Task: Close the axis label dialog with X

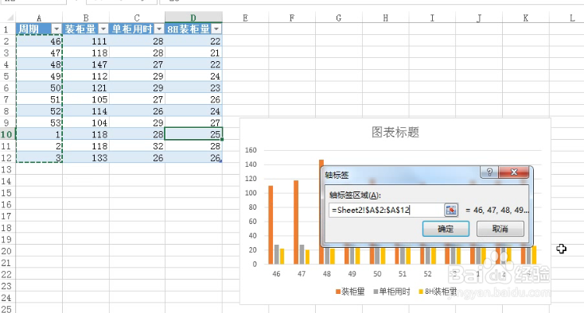Action: (x=514, y=172)
